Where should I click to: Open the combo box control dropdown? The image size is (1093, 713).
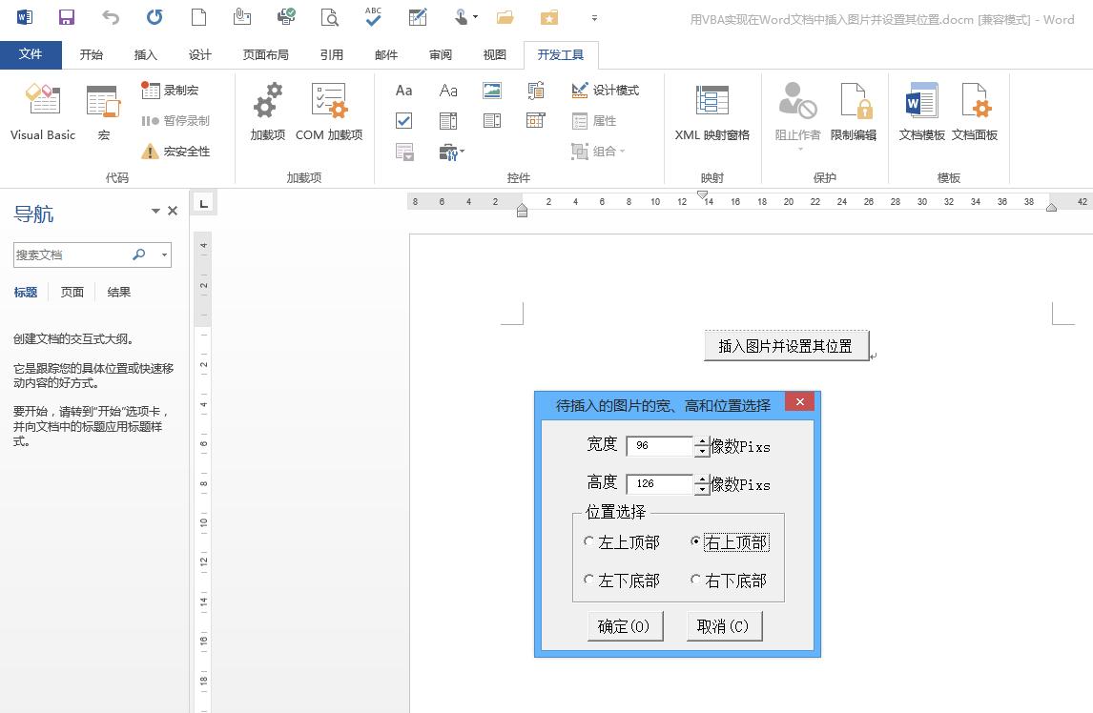click(448, 120)
